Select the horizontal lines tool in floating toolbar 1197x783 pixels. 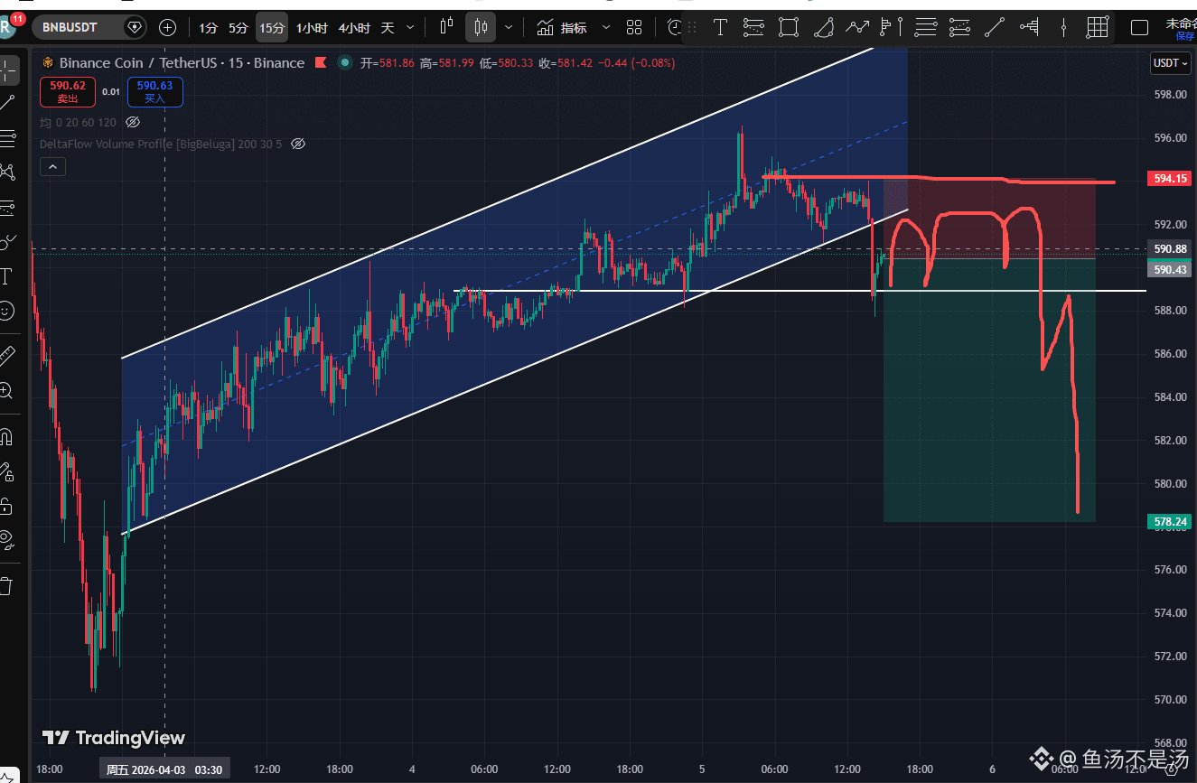point(926,27)
